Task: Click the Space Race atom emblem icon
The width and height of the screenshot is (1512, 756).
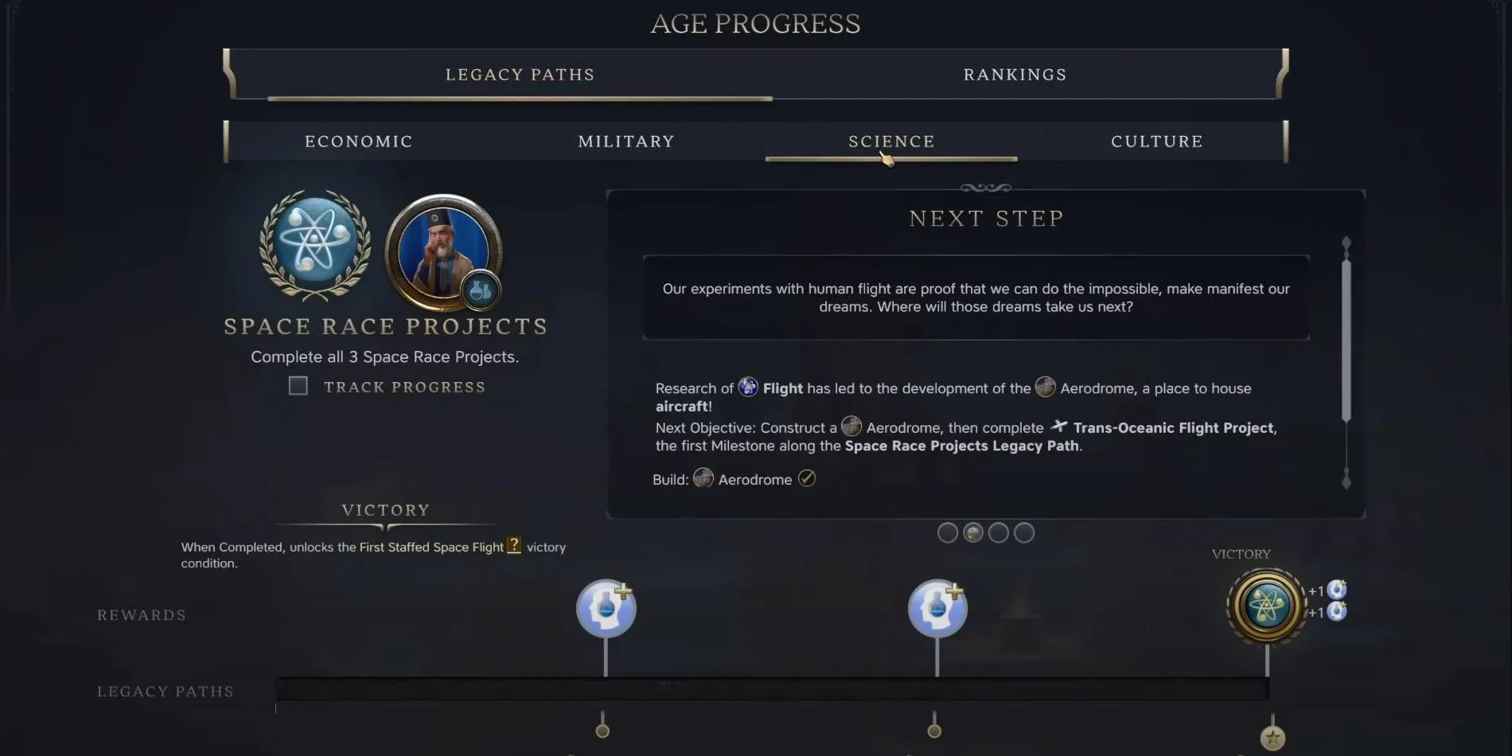Action: (315, 245)
